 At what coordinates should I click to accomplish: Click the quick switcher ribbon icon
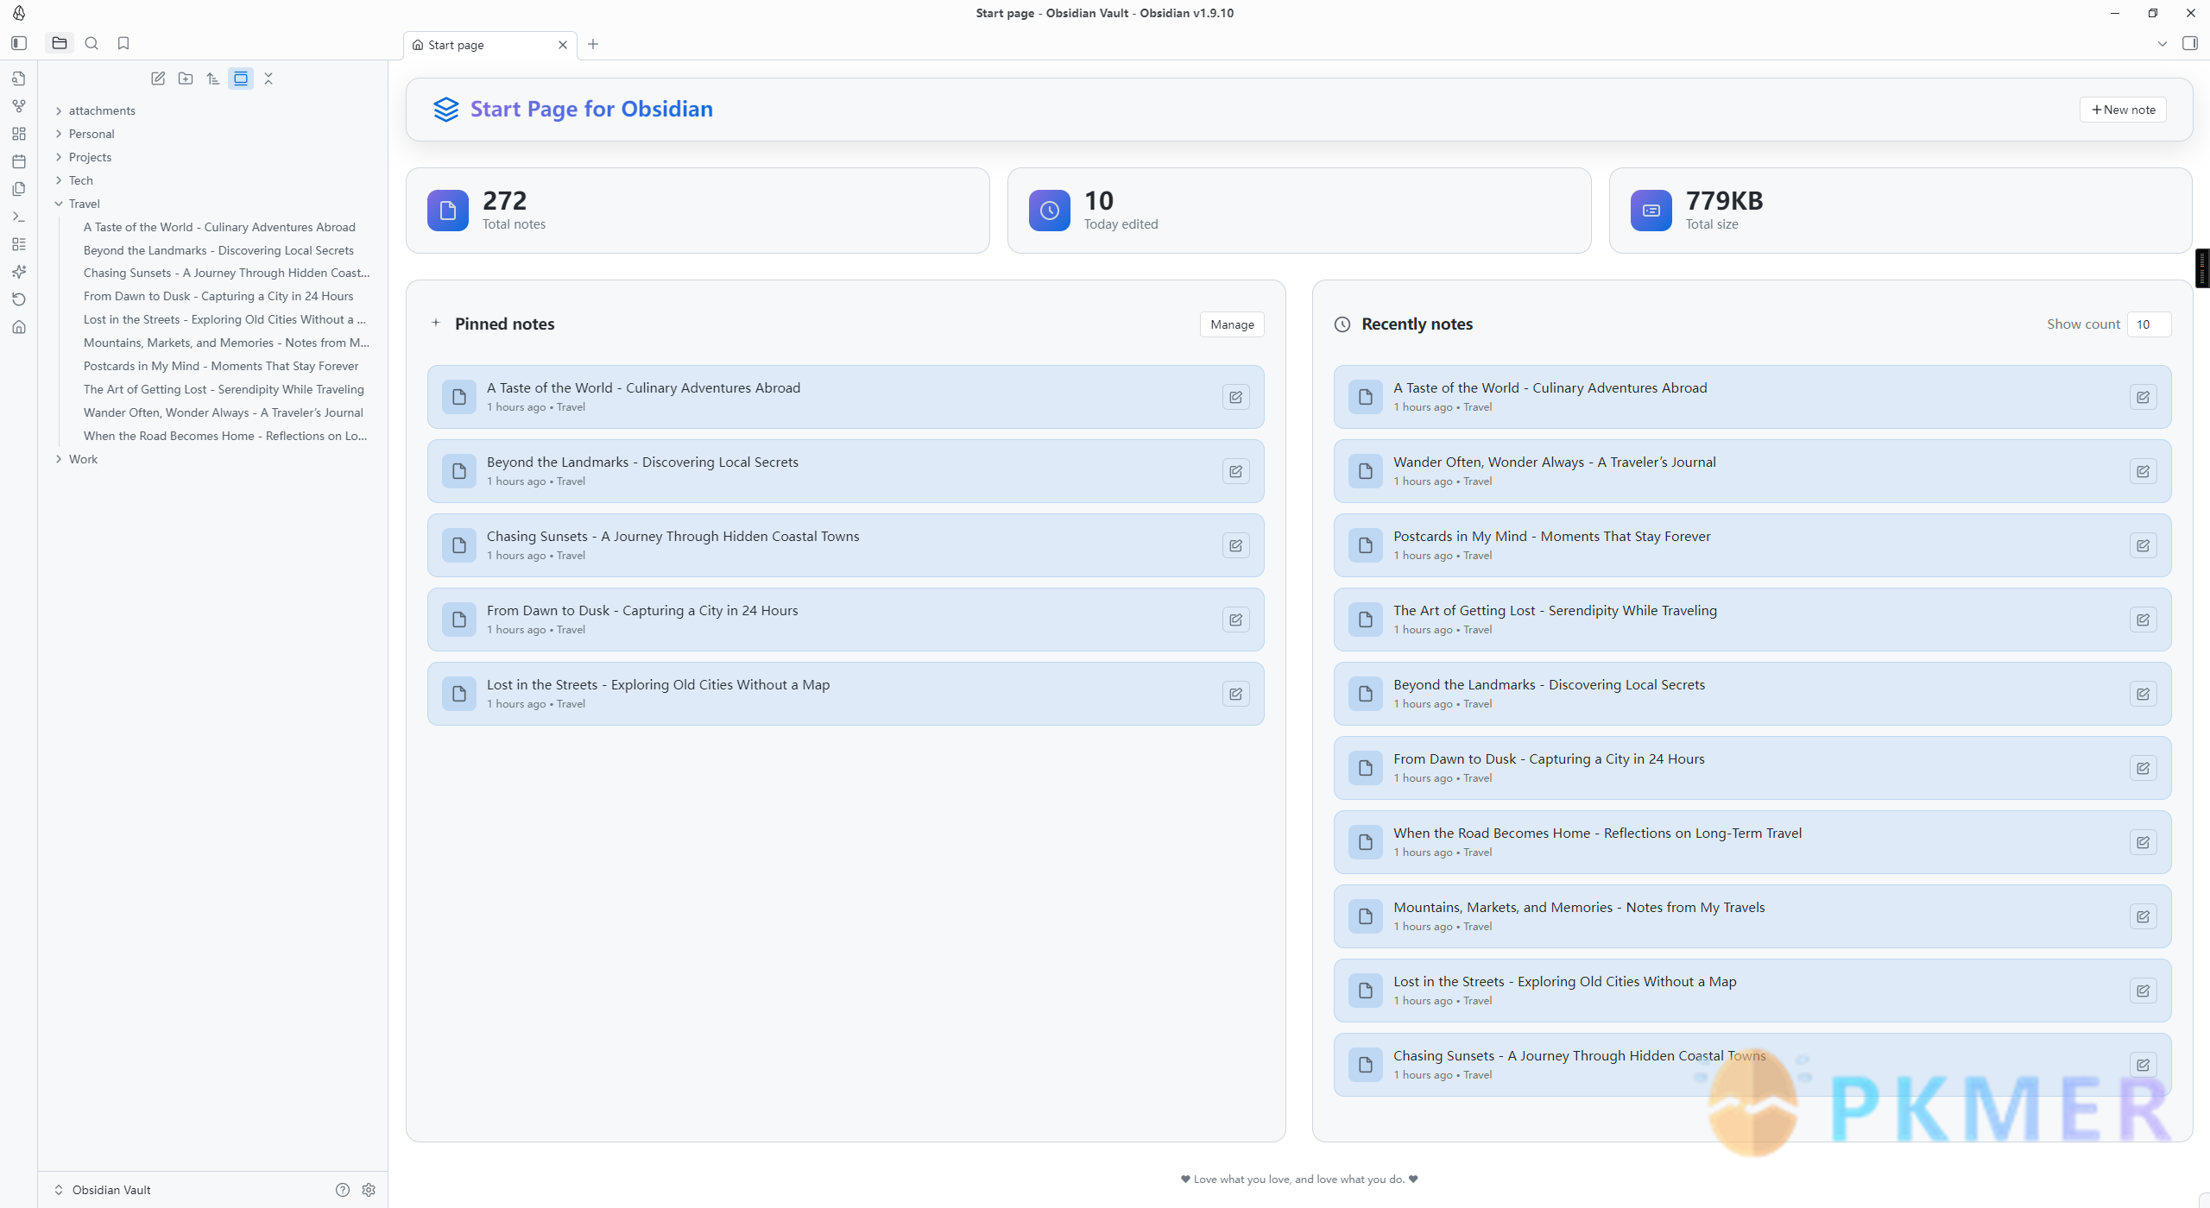coord(19,79)
